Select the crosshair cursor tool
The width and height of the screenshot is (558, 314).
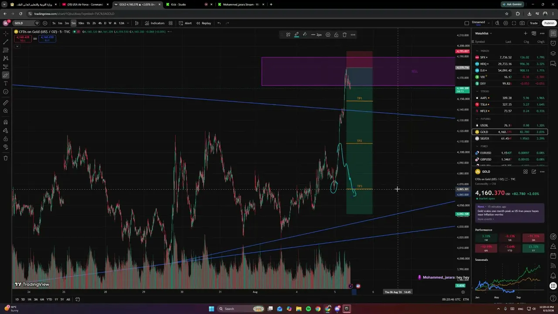[6, 34]
